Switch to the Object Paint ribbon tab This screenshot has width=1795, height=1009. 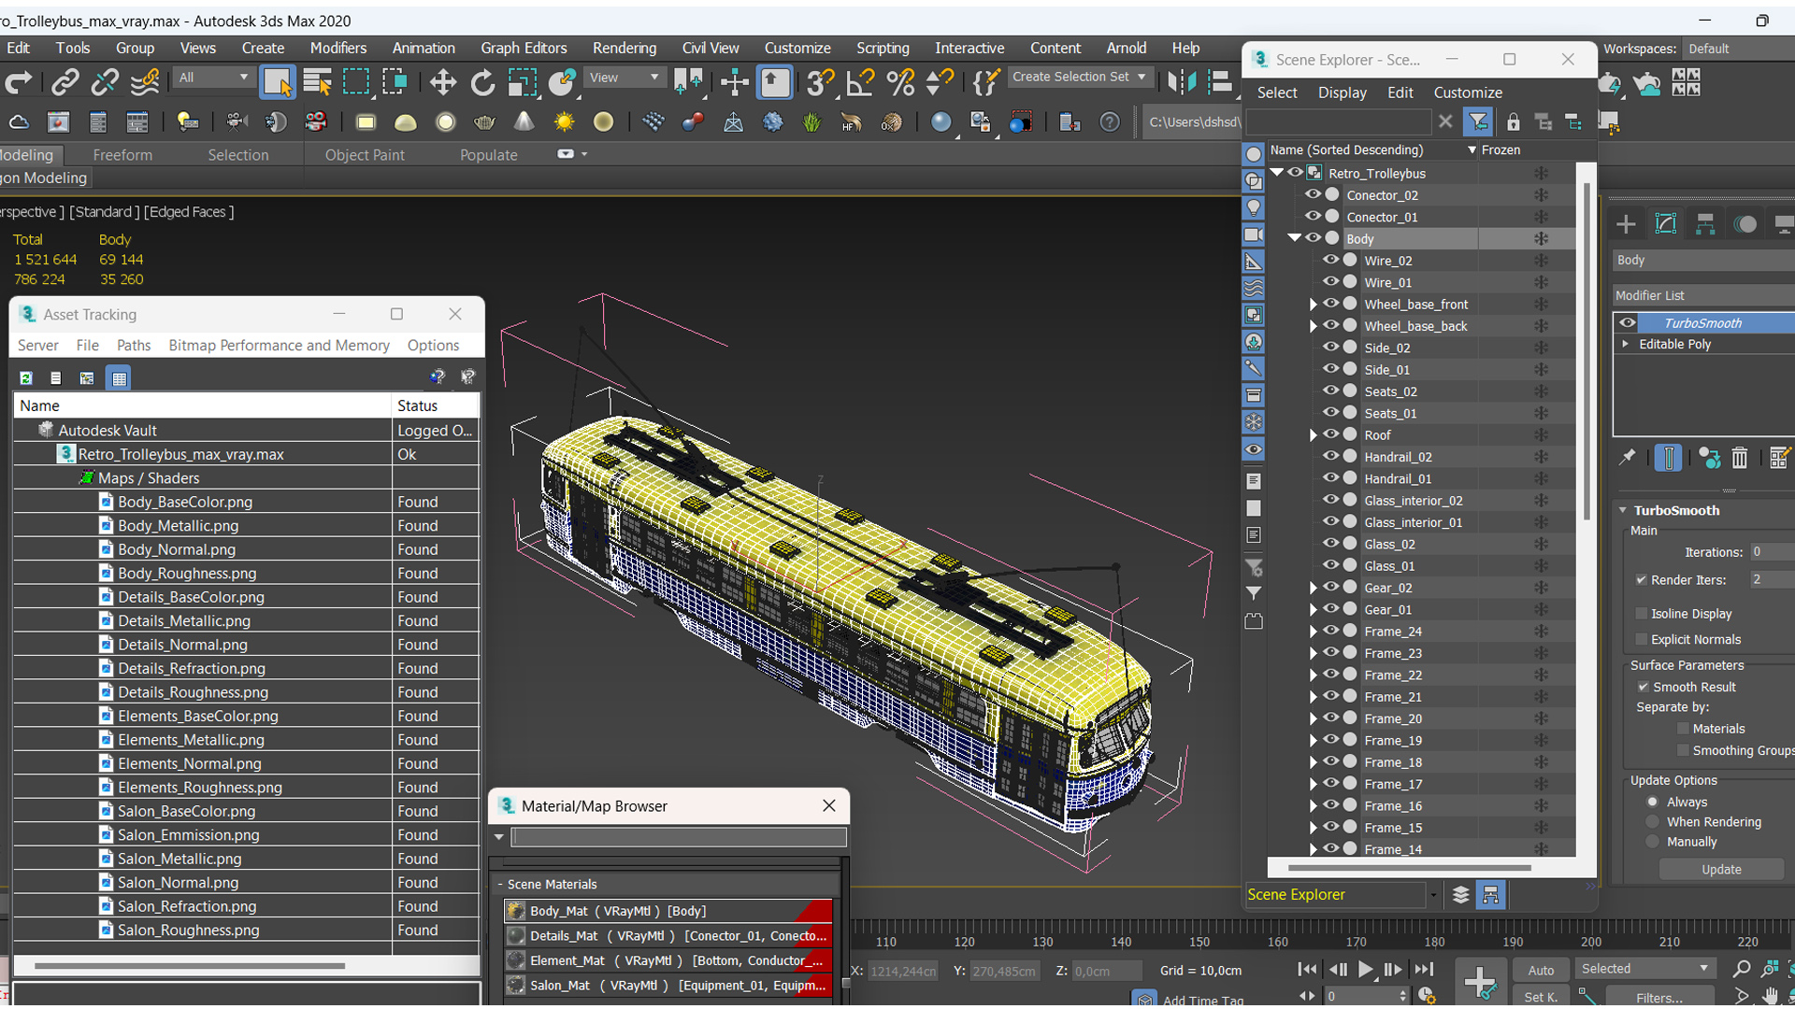click(x=365, y=155)
